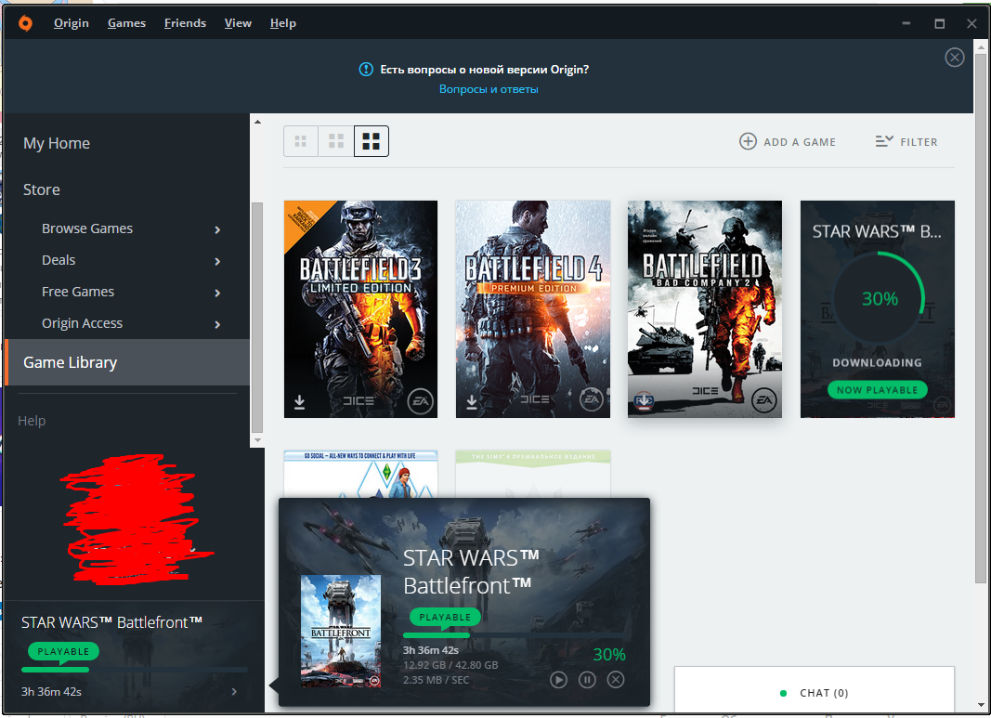Click download icon on Battlefield 3 tile
The width and height of the screenshot is (991, 718).
click(300, 402)
